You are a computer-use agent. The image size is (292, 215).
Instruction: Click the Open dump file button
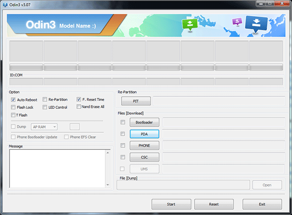pyautogui.click(x=267, y=185)
